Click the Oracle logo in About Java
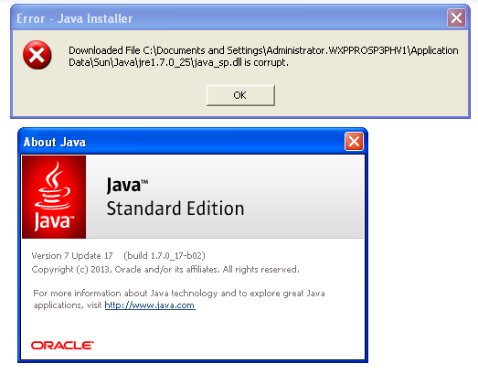Image resolution: width=478 pixels, height=385 pixels. tap(62, 346)
